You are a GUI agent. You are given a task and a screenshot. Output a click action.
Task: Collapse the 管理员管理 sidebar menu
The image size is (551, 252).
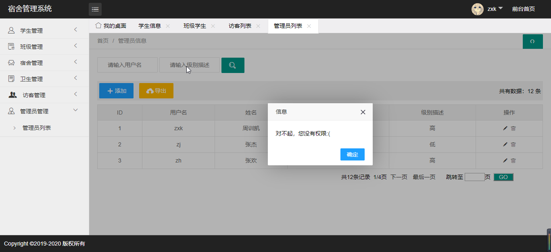coord(44,111)
